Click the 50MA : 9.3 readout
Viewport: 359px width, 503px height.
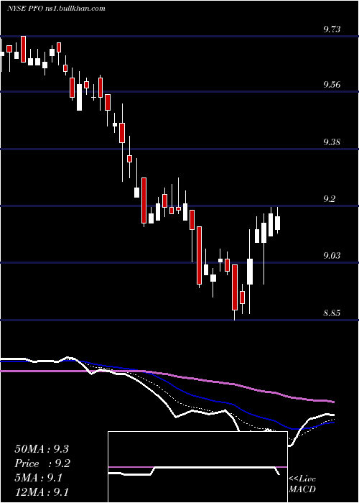coord(42,449)
